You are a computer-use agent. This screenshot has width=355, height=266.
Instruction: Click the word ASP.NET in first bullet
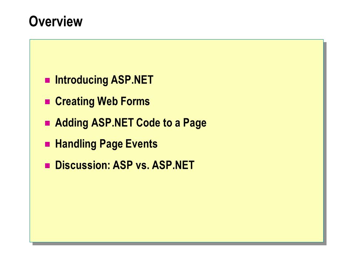(132, 80)
